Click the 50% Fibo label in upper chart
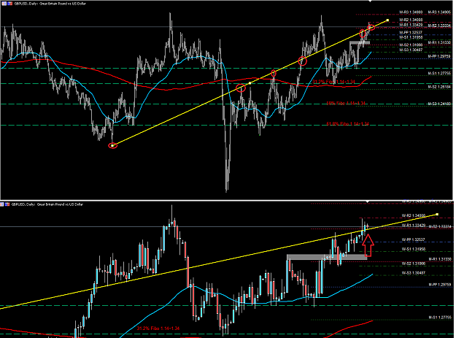 point(346,103)
